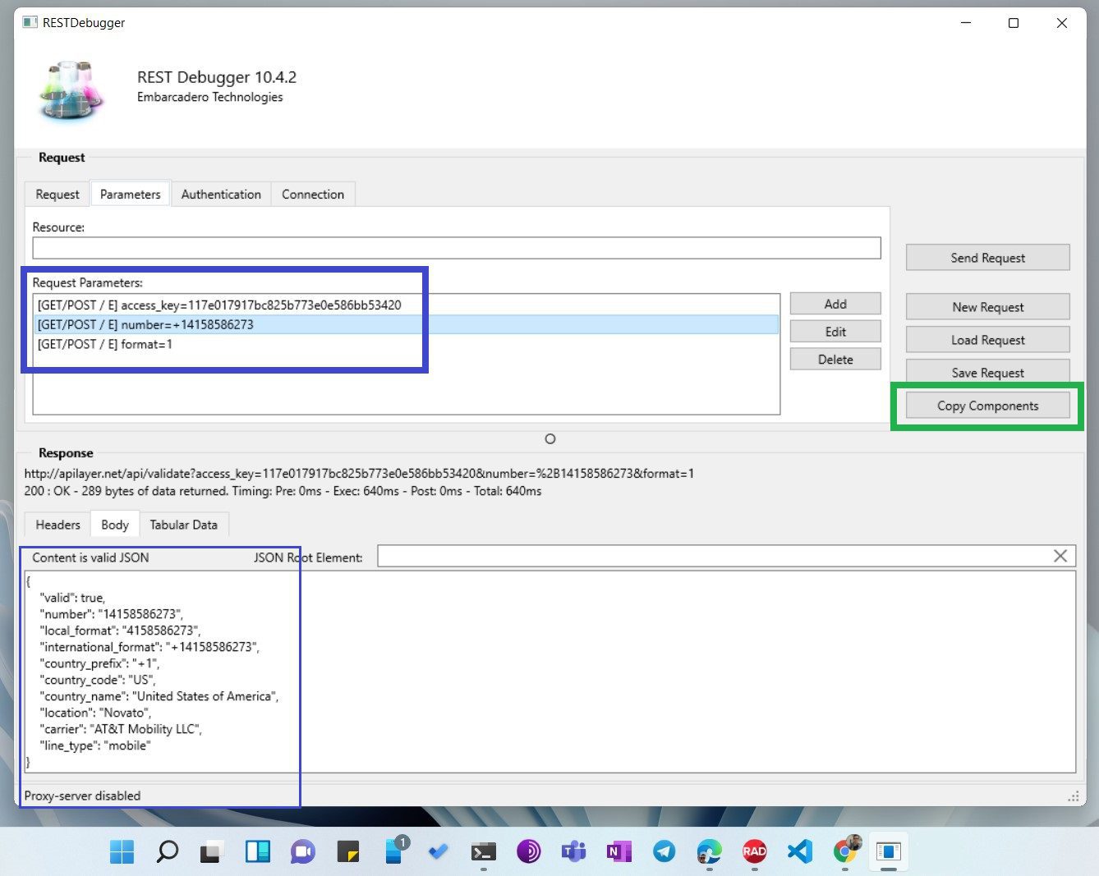
Task: Open Microsoft Teams from the taskbar
Action: point(573,851)
